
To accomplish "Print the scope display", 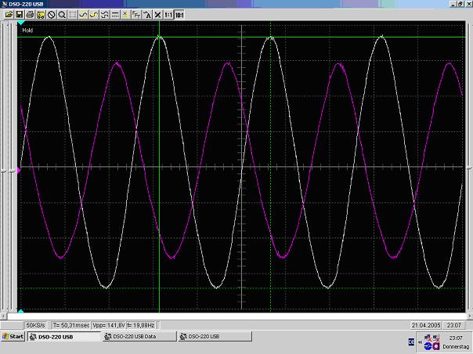I will point(31,14).
